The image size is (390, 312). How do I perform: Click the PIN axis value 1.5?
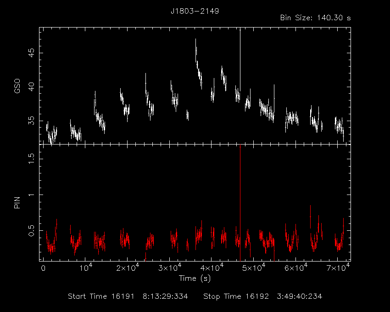pos(32,158)
